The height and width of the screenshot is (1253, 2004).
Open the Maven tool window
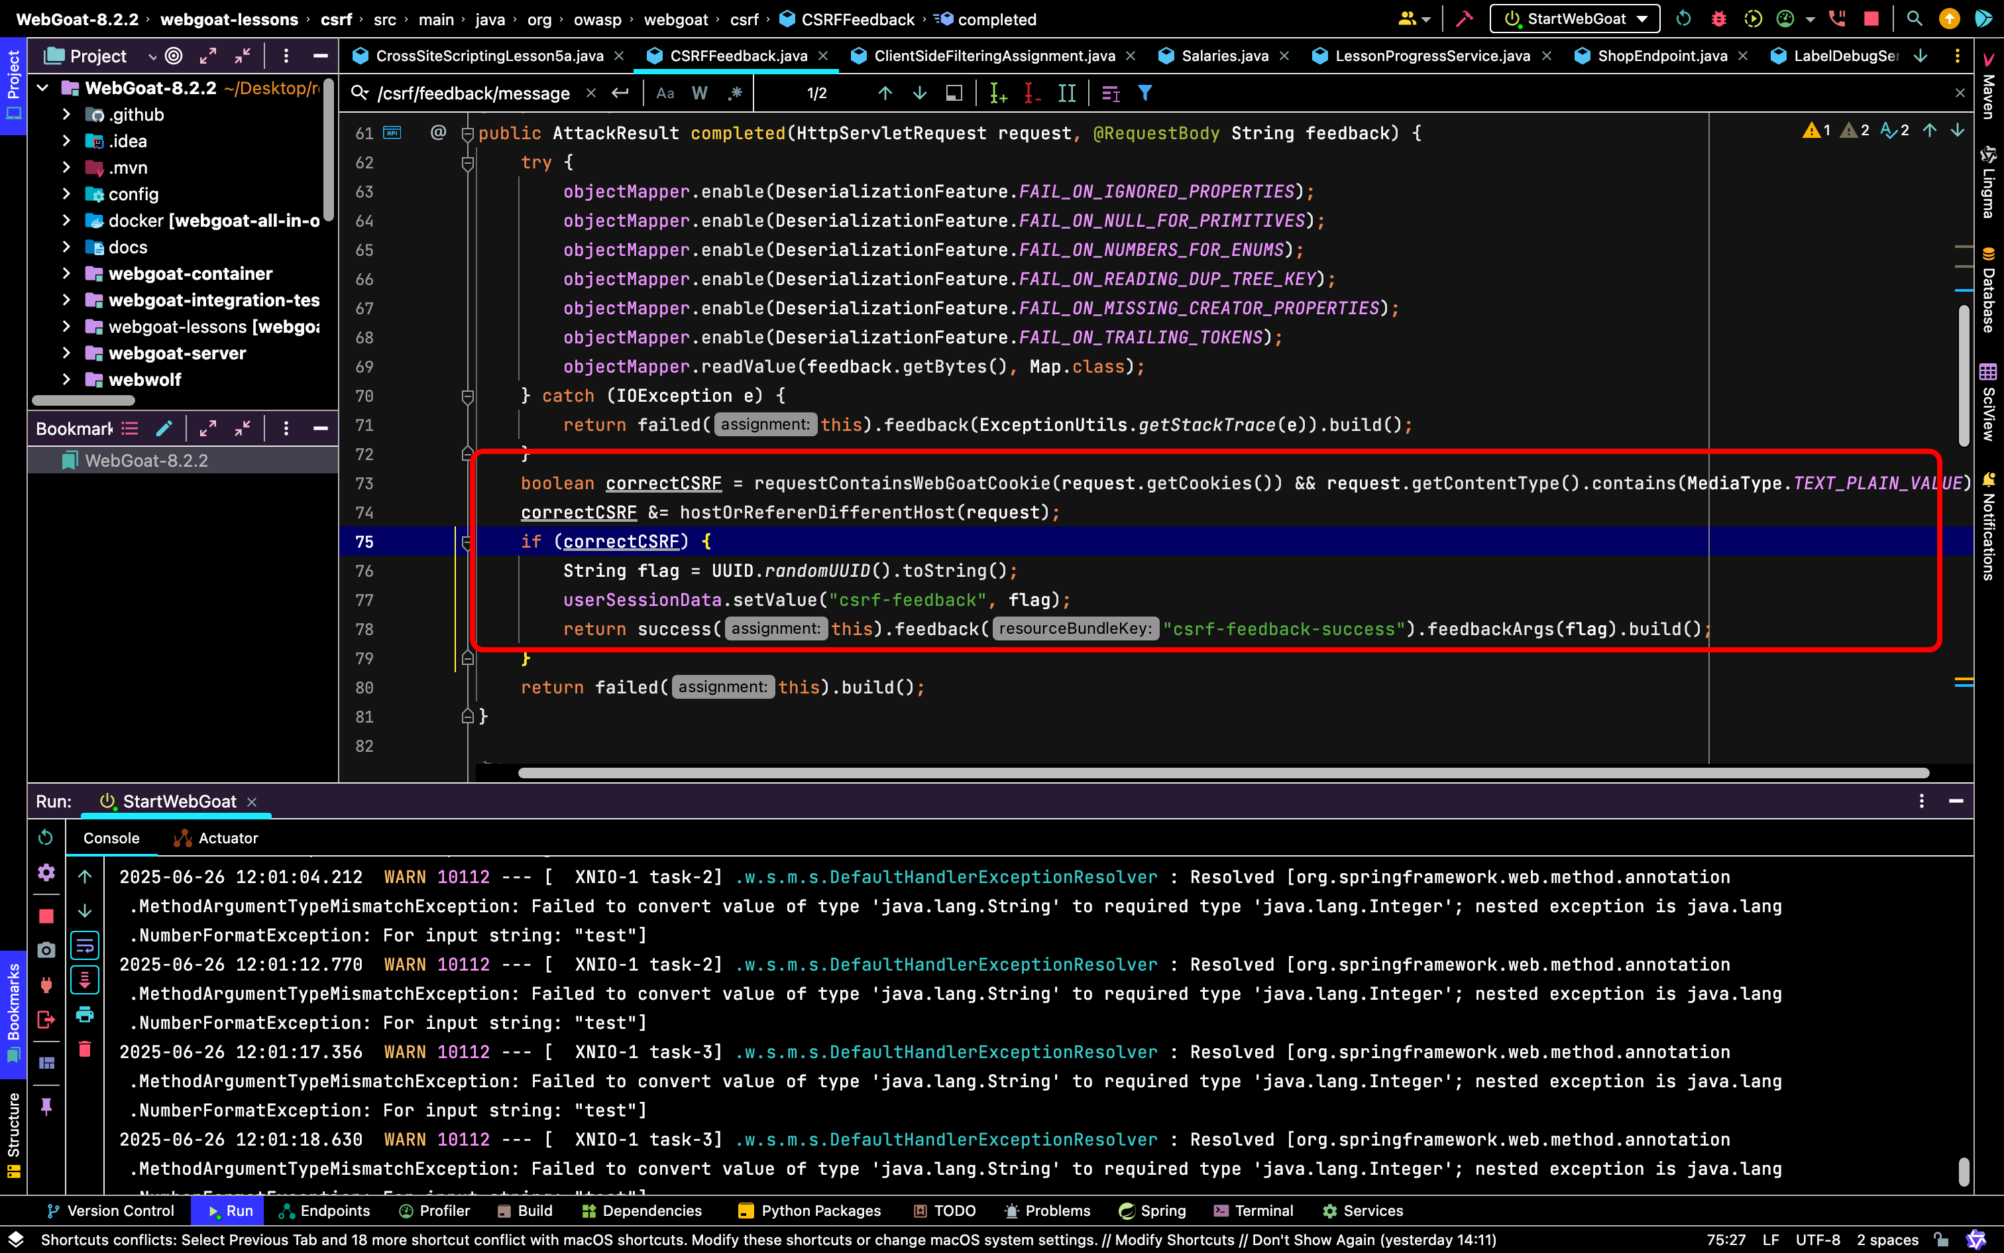coord(1988,86)
